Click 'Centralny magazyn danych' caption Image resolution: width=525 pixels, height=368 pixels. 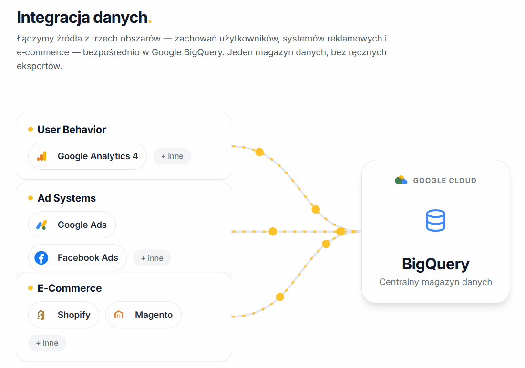[x=436, y=282]
